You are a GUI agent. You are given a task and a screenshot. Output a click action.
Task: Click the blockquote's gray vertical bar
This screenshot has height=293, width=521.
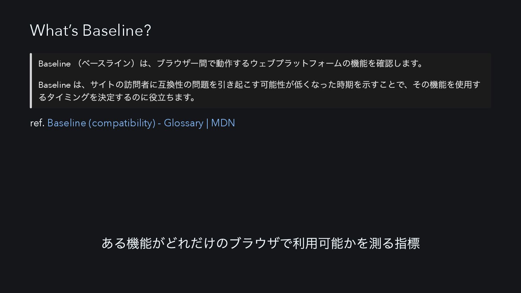point(31,81)
